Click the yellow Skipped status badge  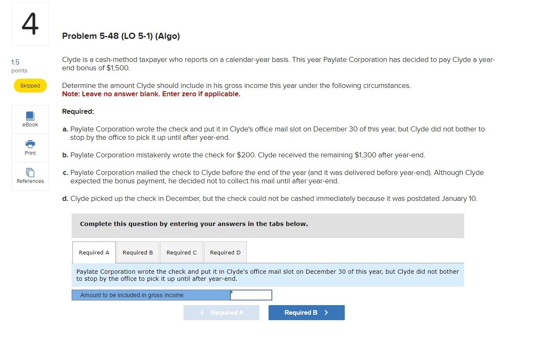[30, 85]
